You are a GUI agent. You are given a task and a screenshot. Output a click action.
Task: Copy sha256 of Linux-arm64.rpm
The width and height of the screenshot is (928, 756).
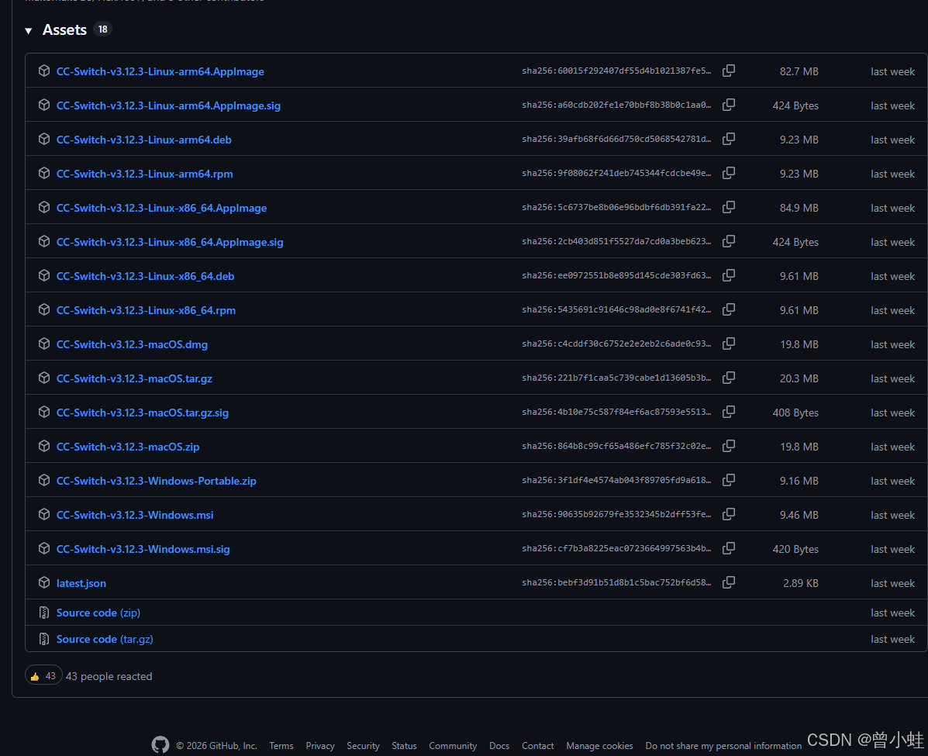coord(729,173)
